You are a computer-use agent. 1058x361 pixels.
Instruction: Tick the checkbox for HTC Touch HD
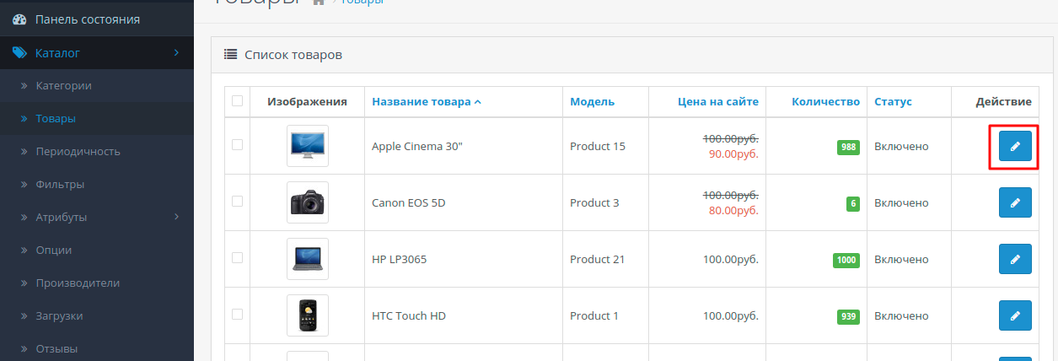237,315
